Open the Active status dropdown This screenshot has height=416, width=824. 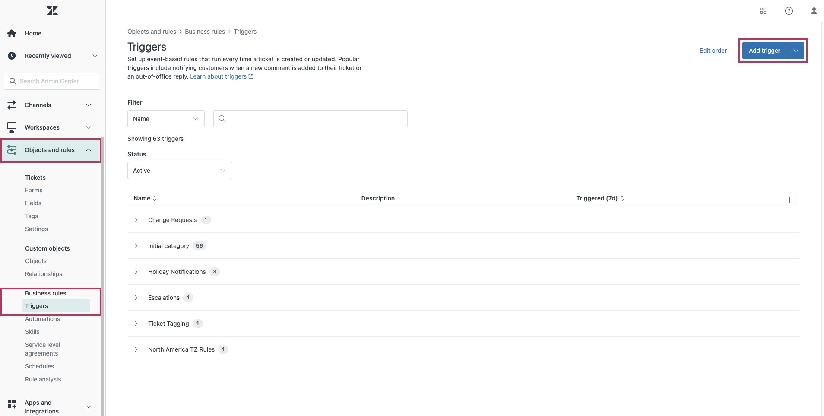(180, 171)
